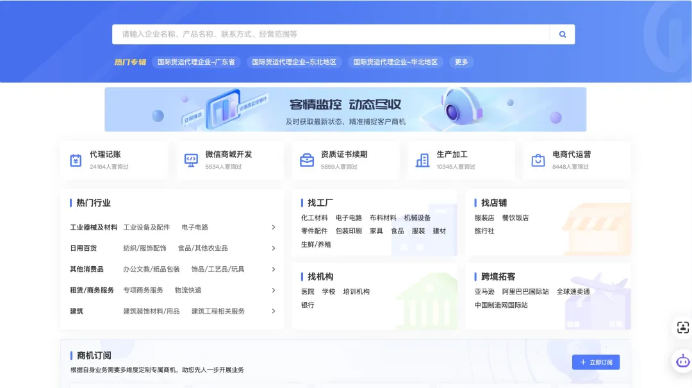Viewport: 692px width, 388px height.
Task: Open 更多 to see more hot topics
Action: pyautogui.click(x=461, y=62)
